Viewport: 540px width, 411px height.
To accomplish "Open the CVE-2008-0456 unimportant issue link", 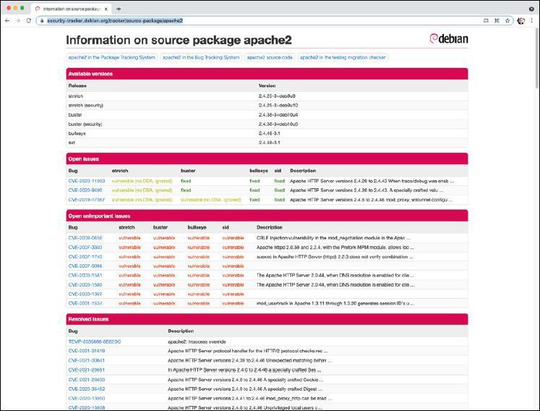I will (85, 238).
